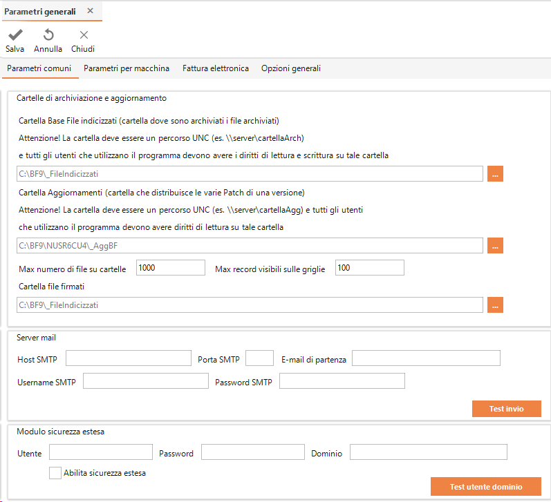Click the Annulla undo arrow icon
Viewport: 551px width, 502px height.
48,35
